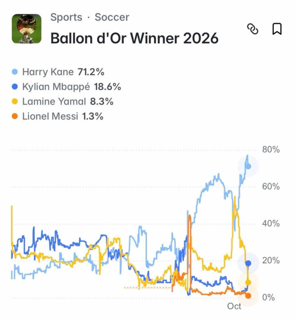This screenshot has width=297, height=321.
Task: Open the Soccer category link
Action: point(112,17)
